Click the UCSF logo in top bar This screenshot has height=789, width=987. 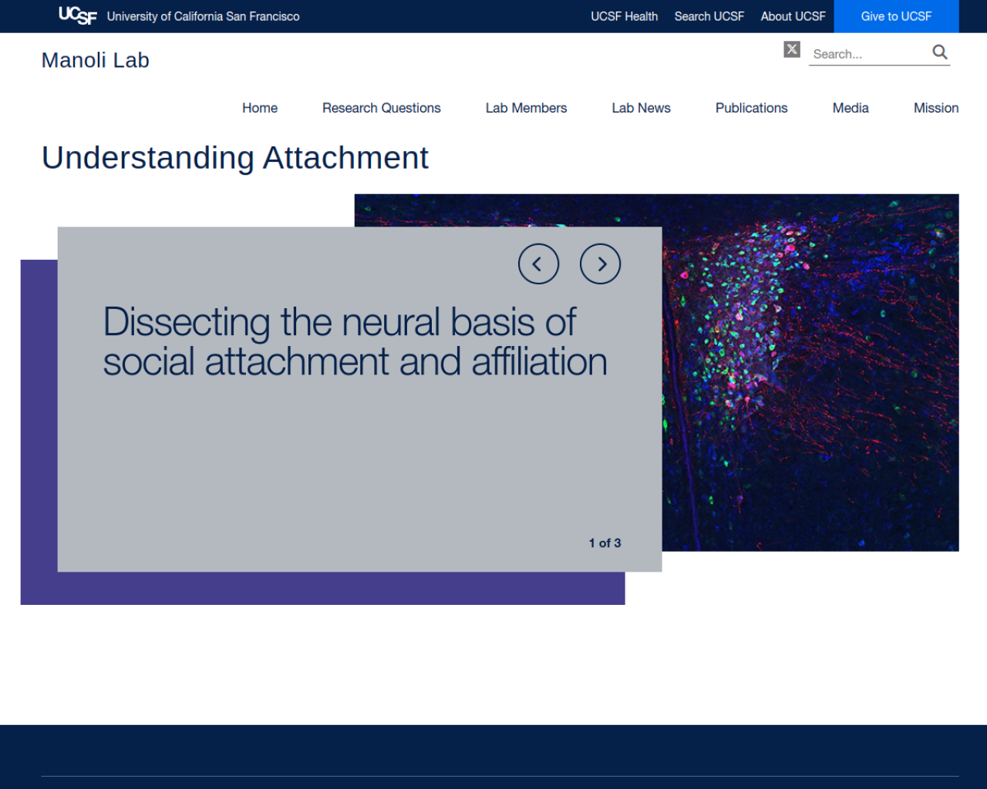tap(78, 15)
